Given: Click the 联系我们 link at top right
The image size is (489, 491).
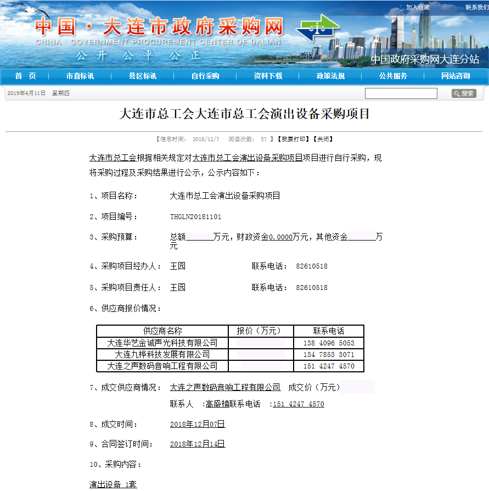Looking at the screenshot, I should click(x=477, y=7).
